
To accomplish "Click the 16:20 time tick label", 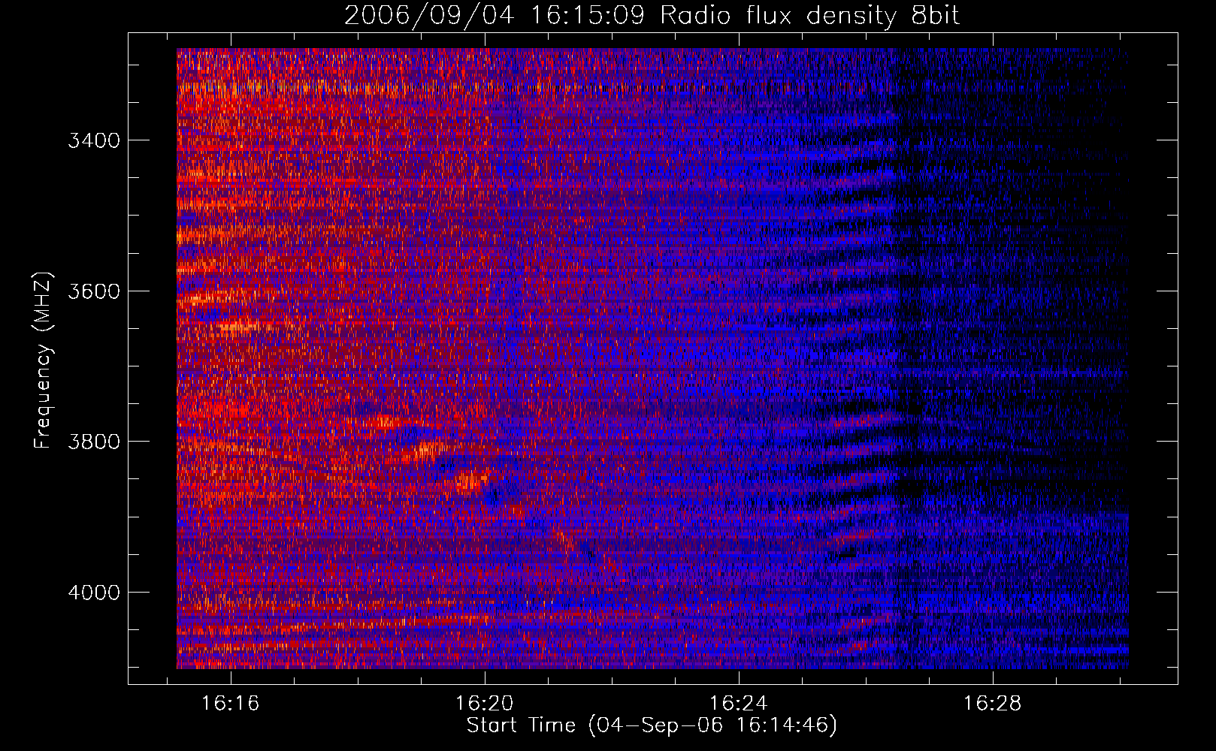I will tap(485, 704).
